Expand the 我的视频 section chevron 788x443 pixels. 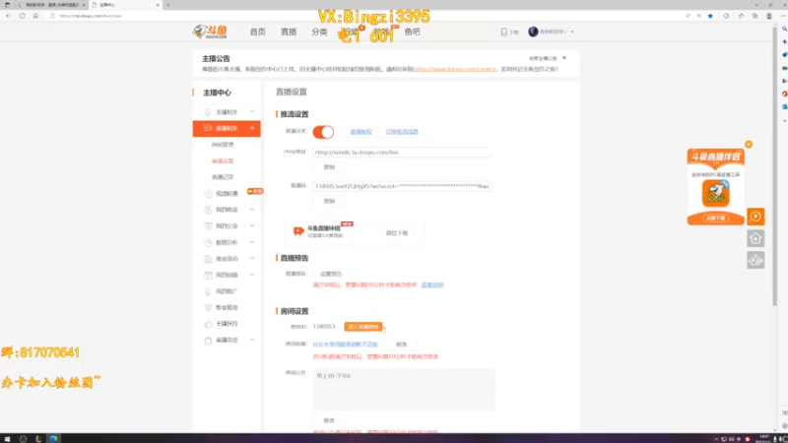pos(252,275)
